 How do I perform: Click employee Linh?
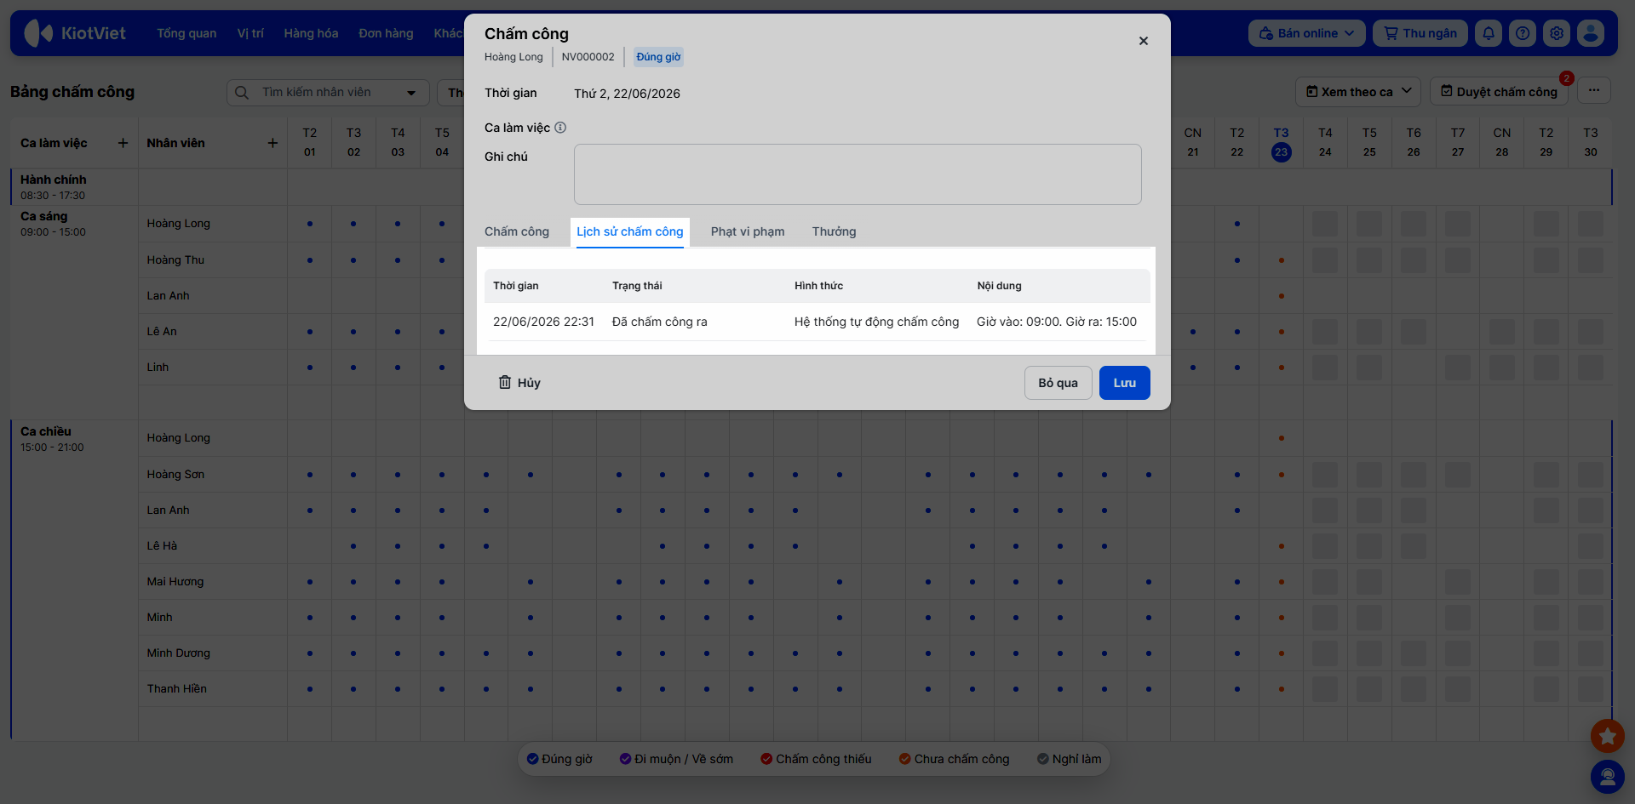click(x=158, y=368)
